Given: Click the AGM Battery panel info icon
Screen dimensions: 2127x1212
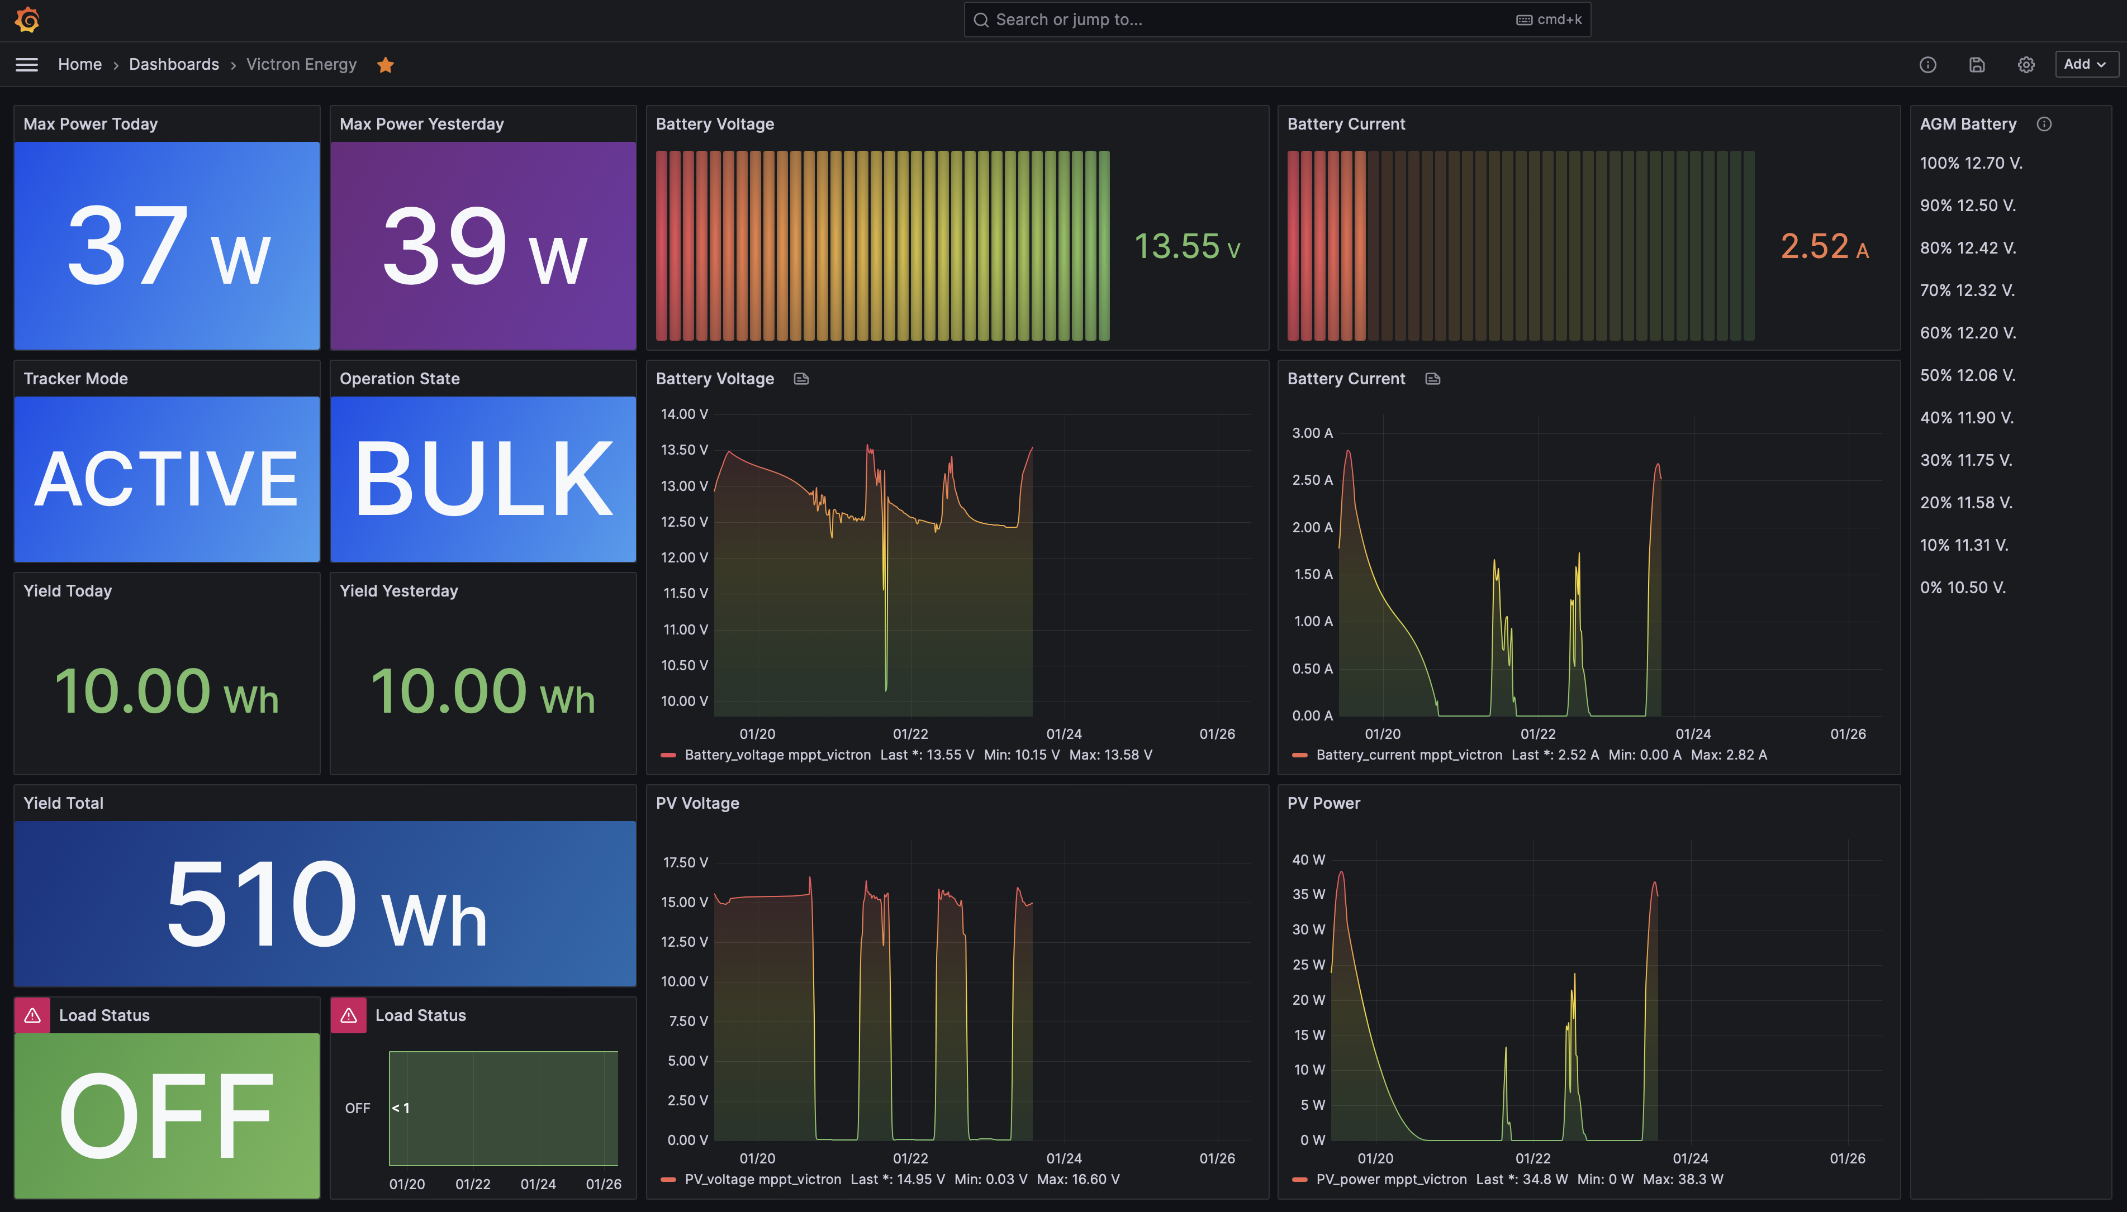Looking at the screenshot, I should pos(2044,124).
